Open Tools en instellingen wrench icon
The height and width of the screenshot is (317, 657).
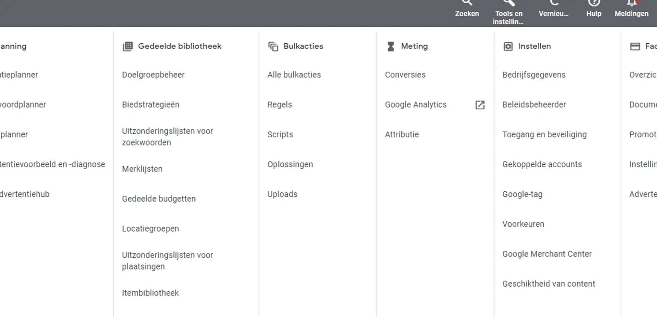pos(508,3)
